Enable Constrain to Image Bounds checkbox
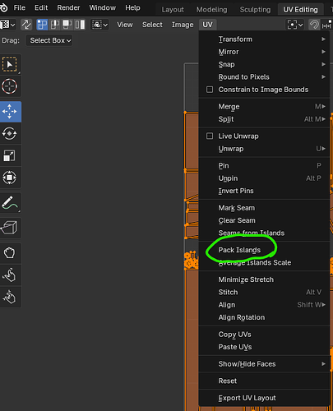 pos(210,90)
